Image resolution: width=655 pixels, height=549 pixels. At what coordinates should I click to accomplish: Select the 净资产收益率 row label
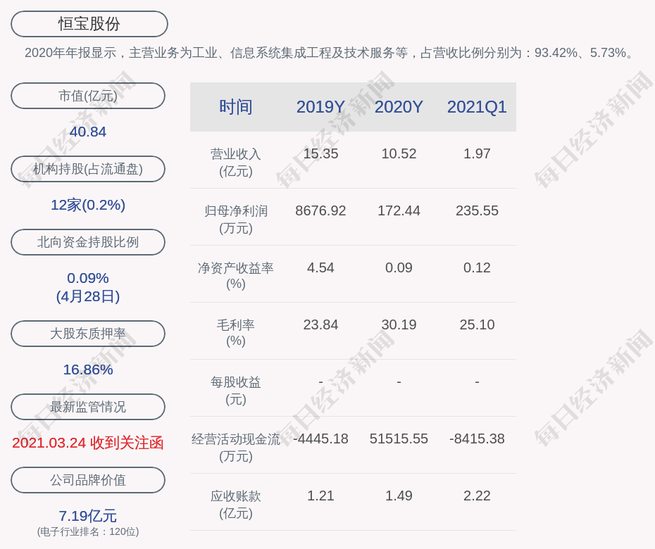coord(236,275)
